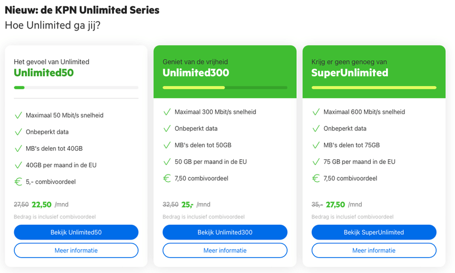Click the Unlimited50 speed progress bar
Screen dimensions: 455x273
coord(76,88)
